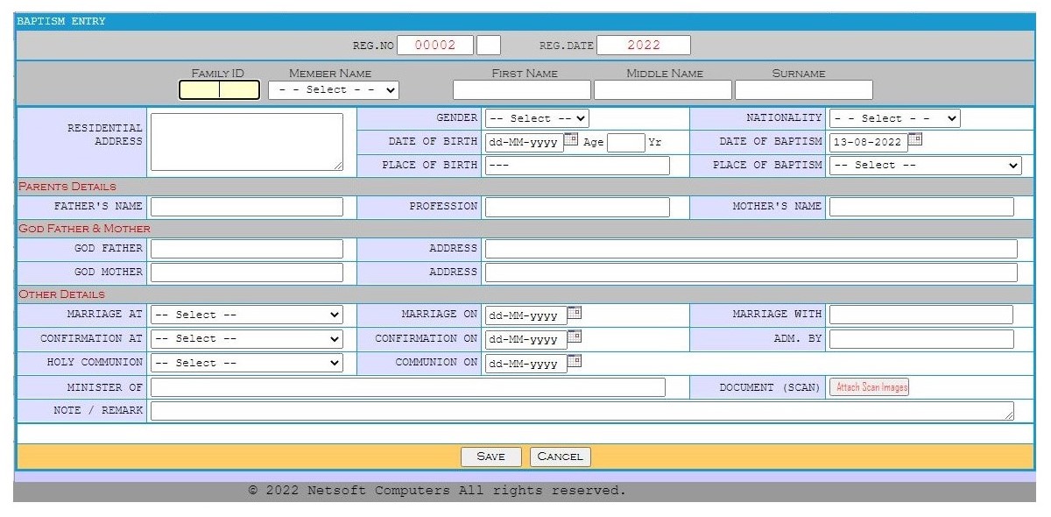Open calendar icon next to Confirmation On
This screenshot has height=517, width=1051.
(575, 337)
